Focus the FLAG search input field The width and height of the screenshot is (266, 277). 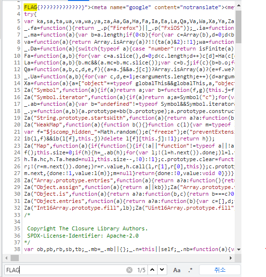click(66, 270)
